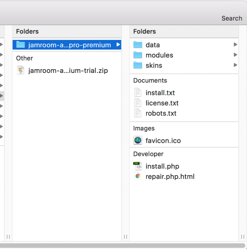Select the license.txt file
This screenshot has width=247, height=249.
(162, 103)
